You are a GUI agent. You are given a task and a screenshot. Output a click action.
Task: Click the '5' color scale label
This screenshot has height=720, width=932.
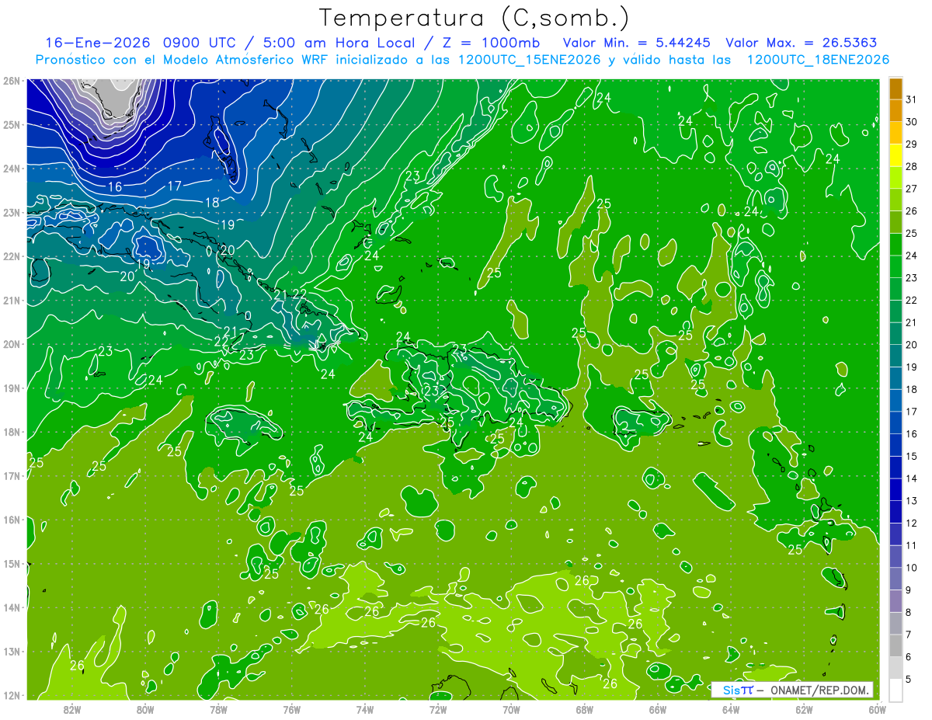(909, 680)
